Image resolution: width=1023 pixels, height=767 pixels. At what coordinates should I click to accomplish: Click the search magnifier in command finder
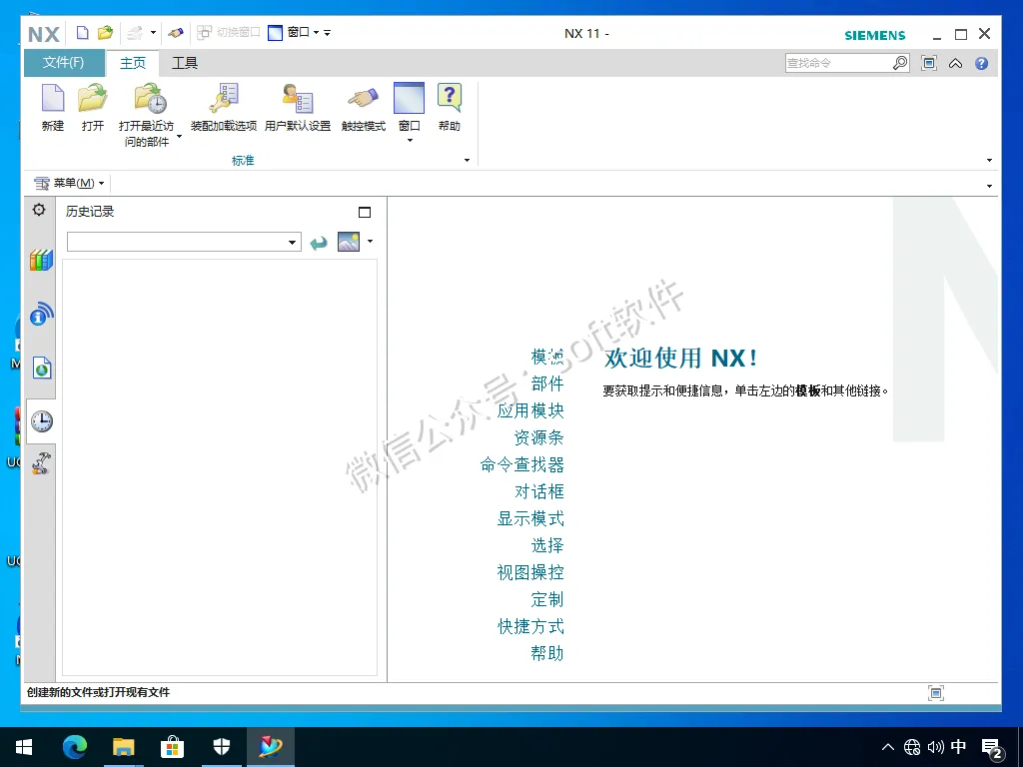point(900,63)
